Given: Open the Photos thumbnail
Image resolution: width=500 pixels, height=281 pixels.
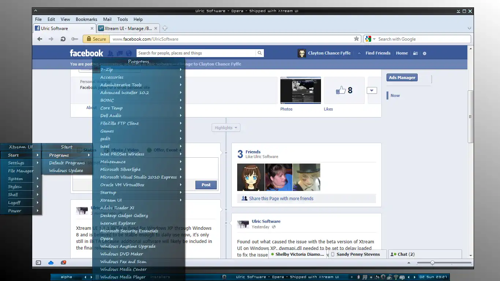Looking at the screenshot, I should [x=301, y=90].
